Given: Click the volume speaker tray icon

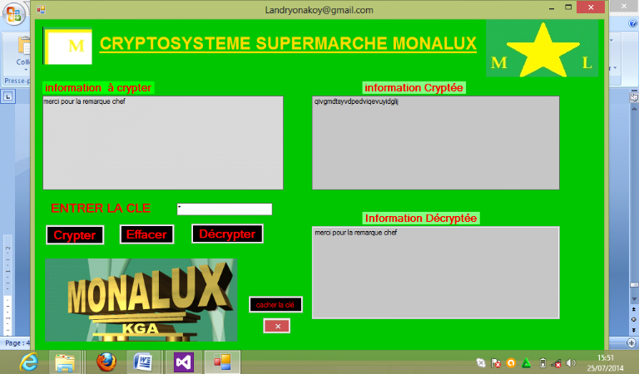Looking at the screenshot, I should pos(571,362).
